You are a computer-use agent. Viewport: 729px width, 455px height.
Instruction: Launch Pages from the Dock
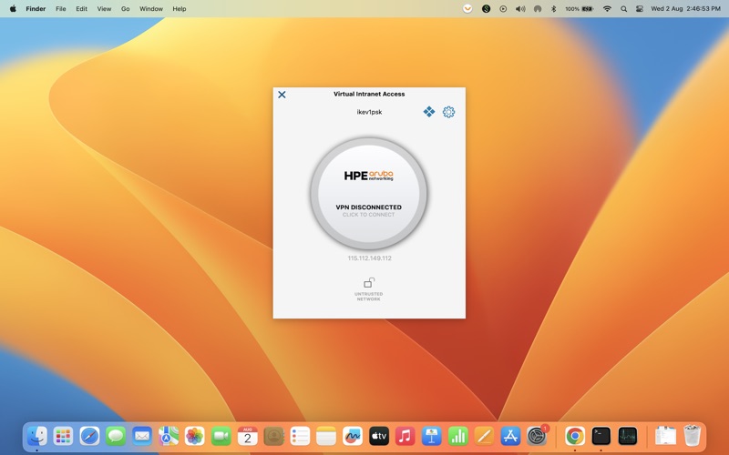point(484,436)
